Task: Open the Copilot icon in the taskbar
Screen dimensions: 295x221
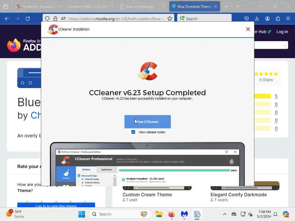Action: point(286,214)
